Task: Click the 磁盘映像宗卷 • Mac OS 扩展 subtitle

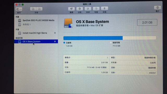Action: click(90, 26)
